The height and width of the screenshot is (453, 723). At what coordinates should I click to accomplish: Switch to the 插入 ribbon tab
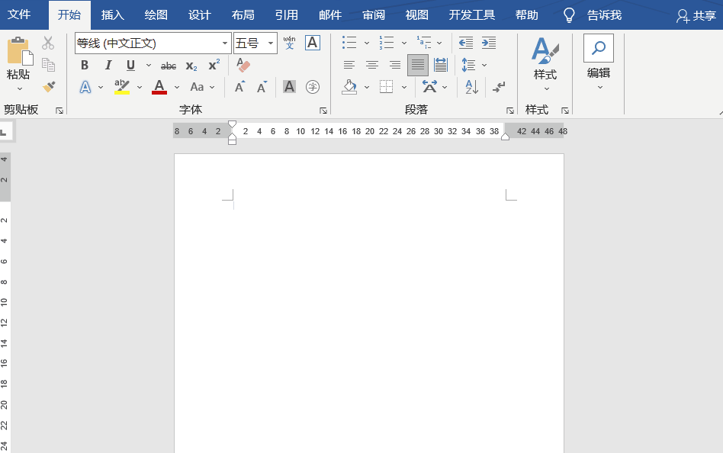click(x=112, y=14)
